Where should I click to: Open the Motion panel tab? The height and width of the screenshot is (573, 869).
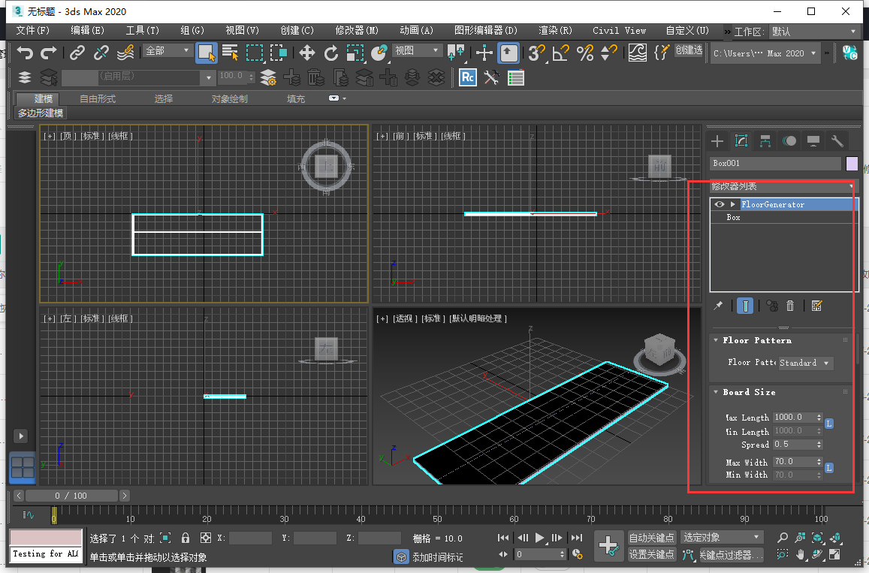789,141
